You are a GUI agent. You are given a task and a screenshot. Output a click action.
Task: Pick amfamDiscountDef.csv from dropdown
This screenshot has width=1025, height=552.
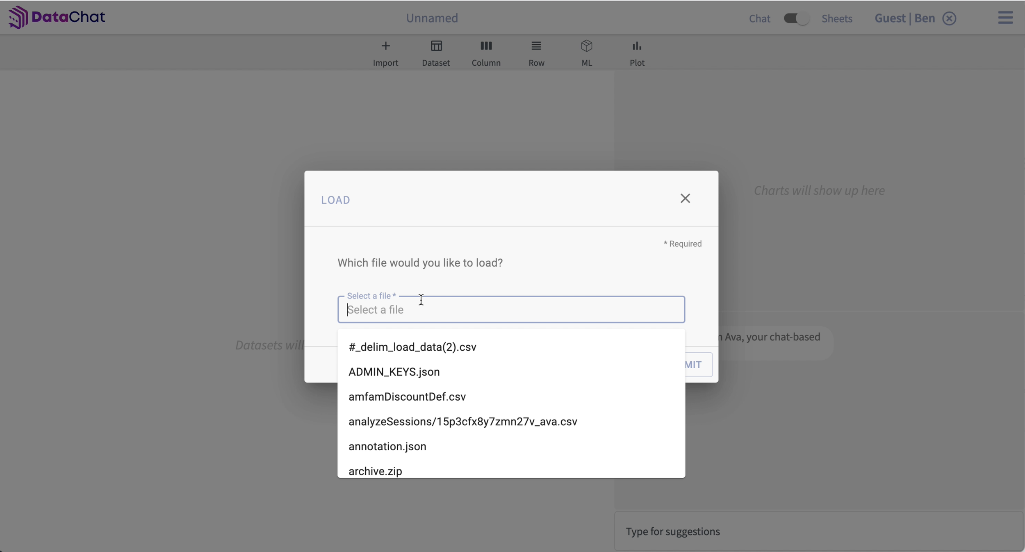(x=407, y=397)
